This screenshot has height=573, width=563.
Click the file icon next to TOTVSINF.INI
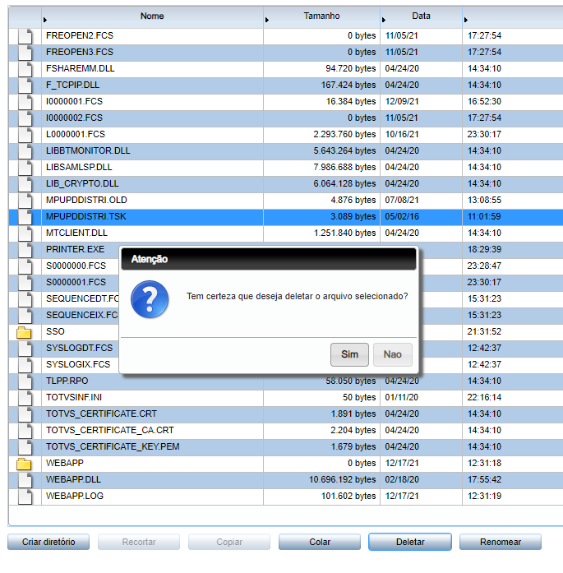25,398
